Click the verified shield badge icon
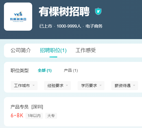Viewport: 142px width, 128px height. click(x=98, y=11)
